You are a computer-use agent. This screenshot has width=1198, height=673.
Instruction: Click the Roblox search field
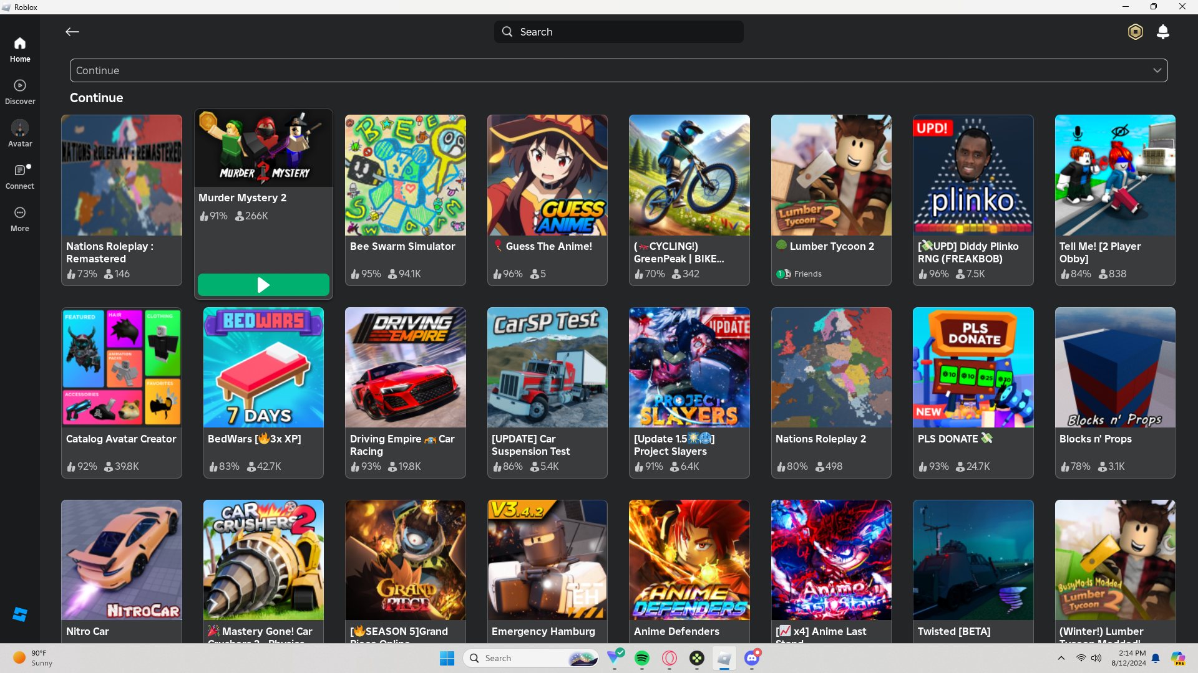point(619,32)
